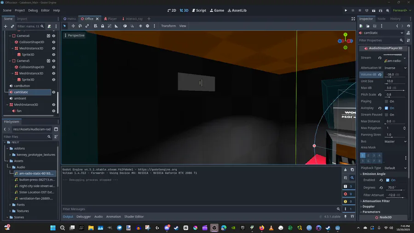Toggle the warning messages filter in output
Image resolution: width=414 pixels, height=233 pixels.
point(348,201)
